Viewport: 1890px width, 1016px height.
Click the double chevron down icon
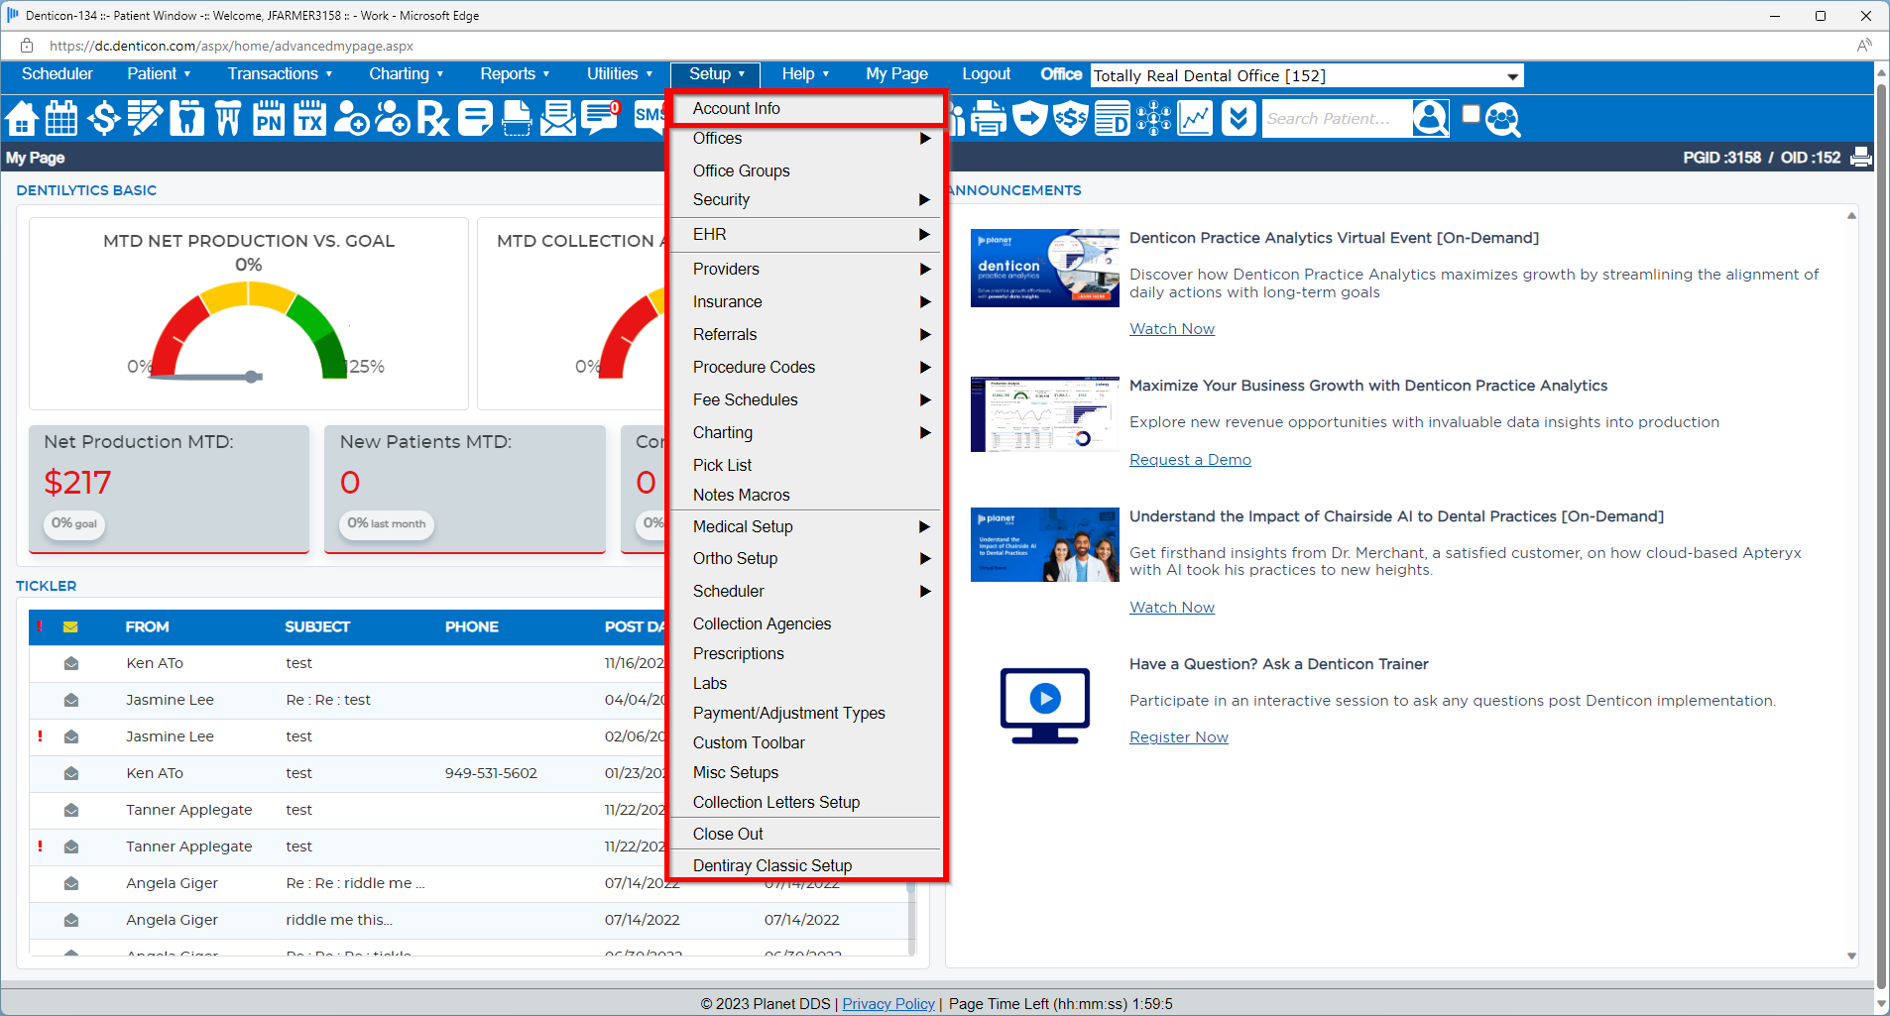(x=1238, y=118)
